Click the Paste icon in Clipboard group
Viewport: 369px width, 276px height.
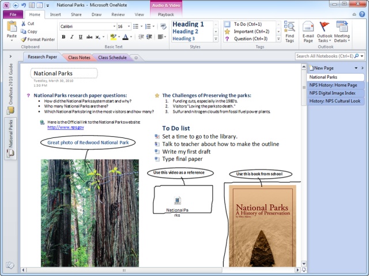click(x=12, y=26)
